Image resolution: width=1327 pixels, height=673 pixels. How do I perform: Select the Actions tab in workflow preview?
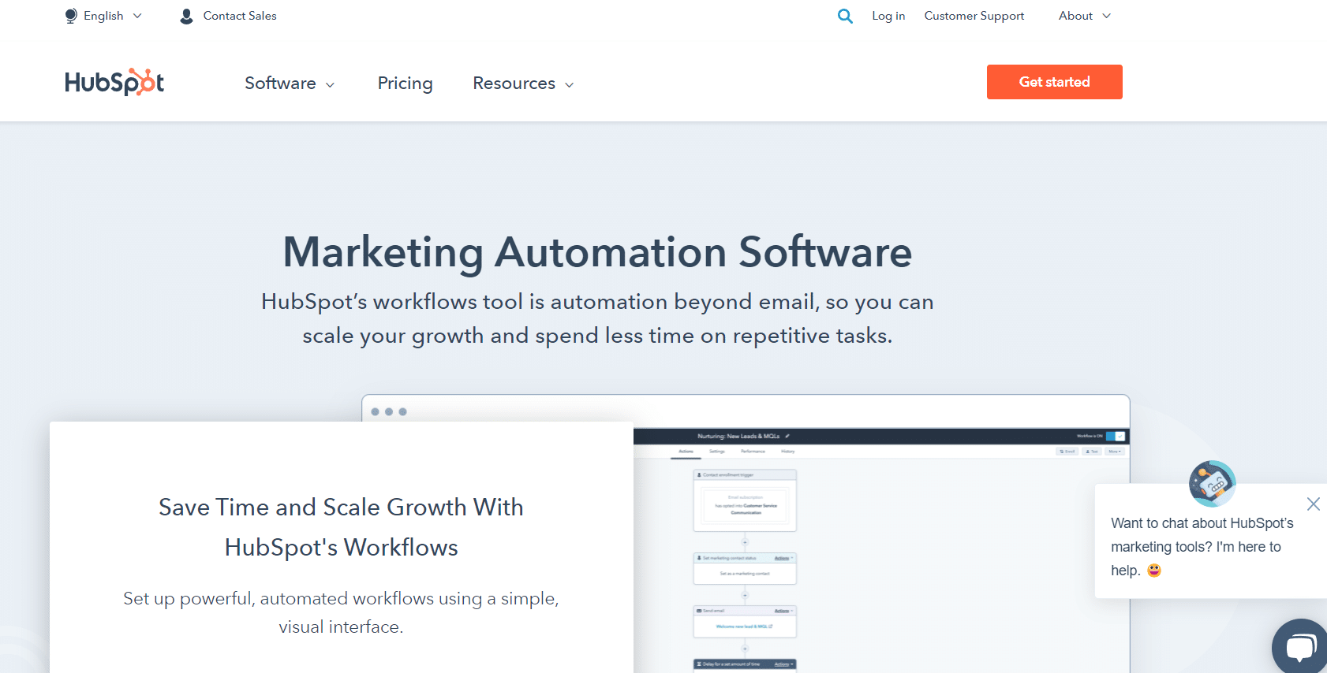[x=686, y=452]
